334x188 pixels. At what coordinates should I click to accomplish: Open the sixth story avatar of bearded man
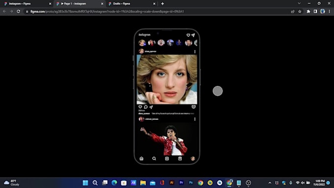tap(189, 43)
